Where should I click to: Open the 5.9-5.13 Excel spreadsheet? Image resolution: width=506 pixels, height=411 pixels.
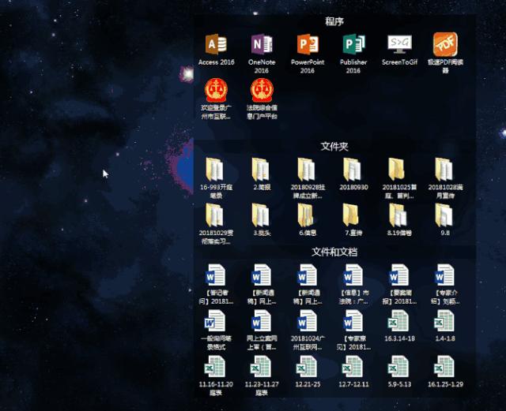pyautogui.click(x=399, y=368)
